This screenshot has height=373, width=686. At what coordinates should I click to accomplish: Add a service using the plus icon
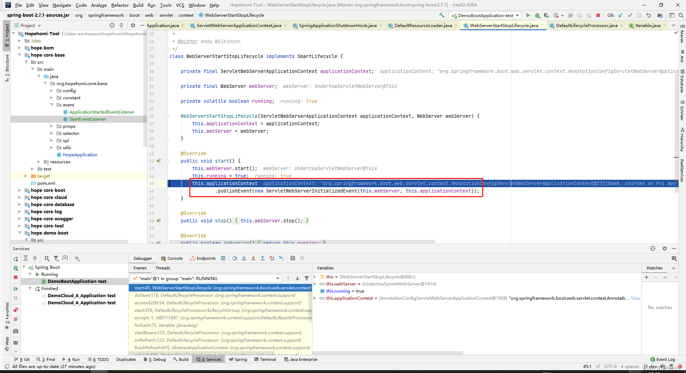point(77,258)
